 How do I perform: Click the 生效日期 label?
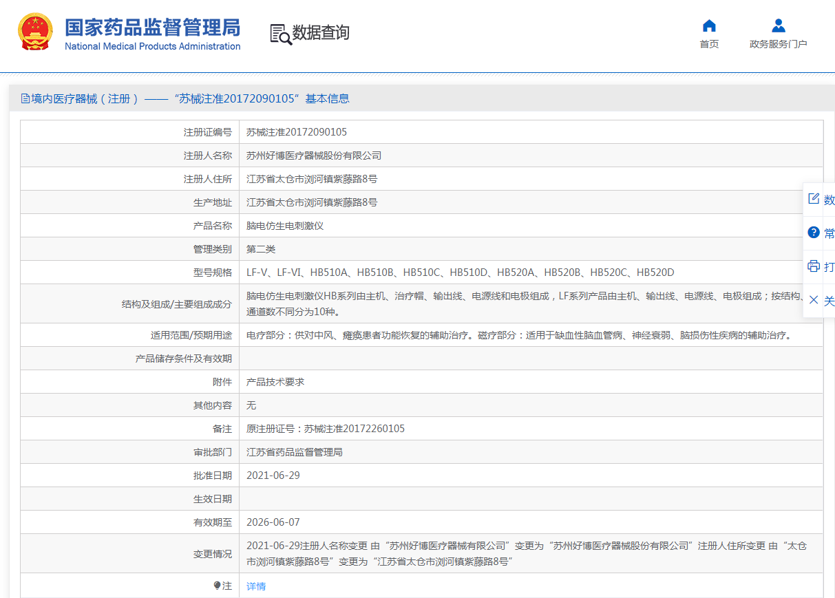click(x=213, y=499)
